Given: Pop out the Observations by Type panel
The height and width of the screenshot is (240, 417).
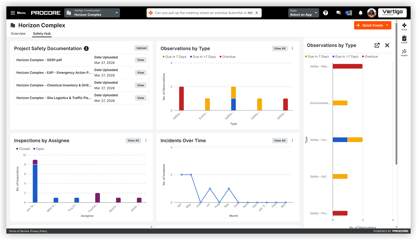Looking at the screenshot, I should (377, 45).
